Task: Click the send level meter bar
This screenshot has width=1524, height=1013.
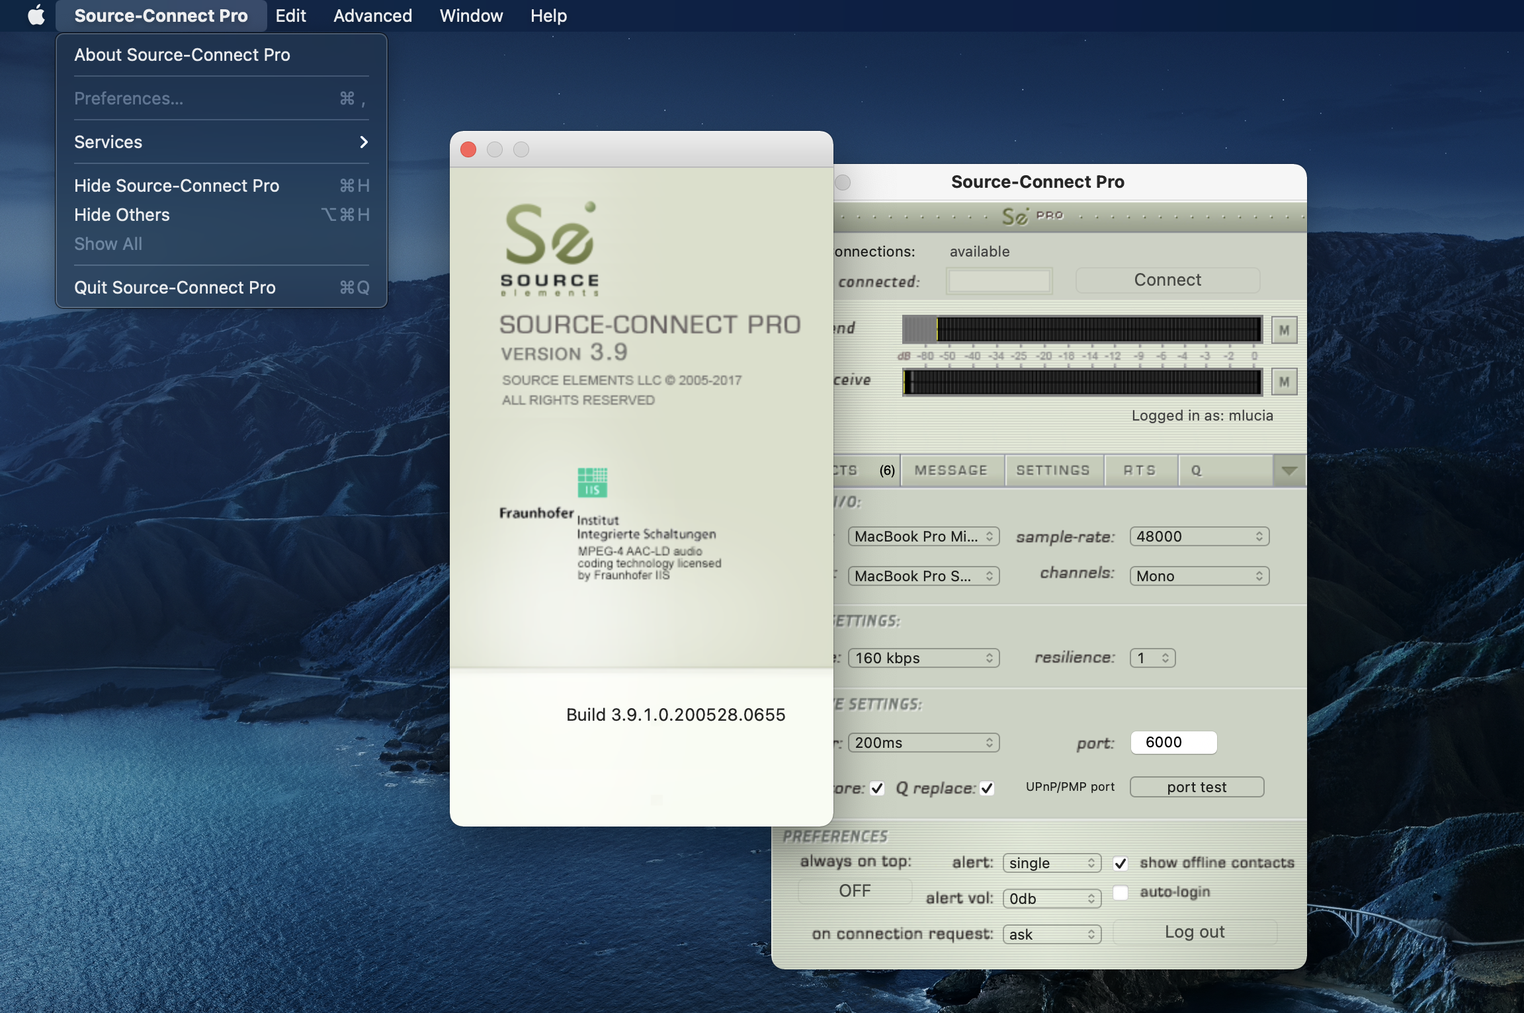Action: (1082, 329)
